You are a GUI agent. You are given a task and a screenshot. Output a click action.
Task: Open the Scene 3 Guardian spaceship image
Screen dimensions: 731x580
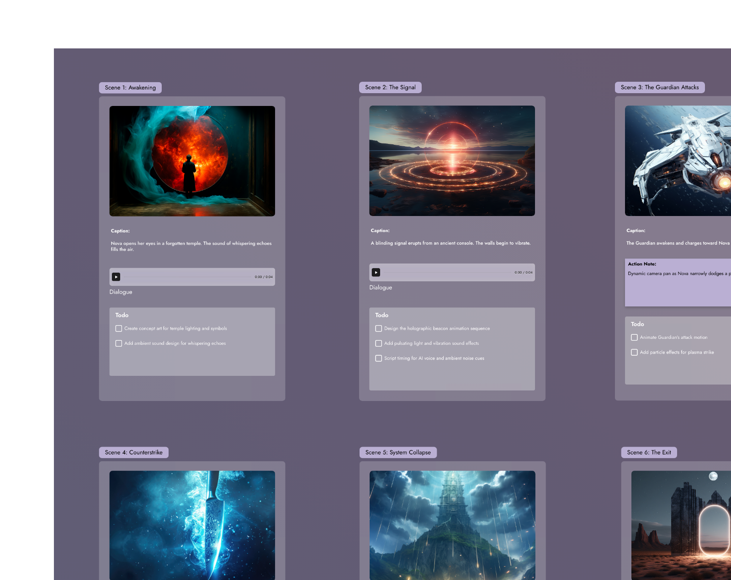pyautogui.click(x=678, y=161)
